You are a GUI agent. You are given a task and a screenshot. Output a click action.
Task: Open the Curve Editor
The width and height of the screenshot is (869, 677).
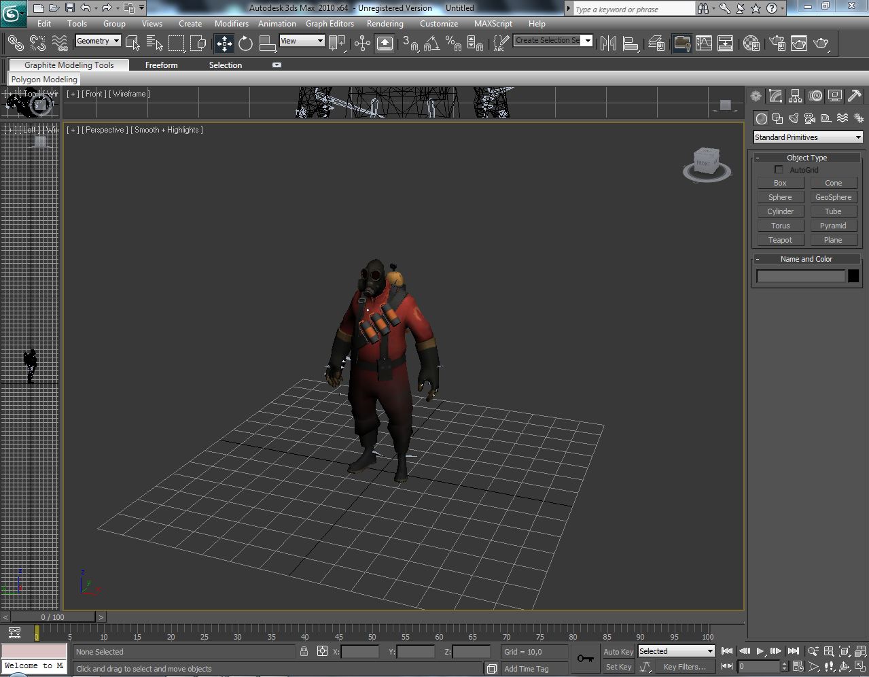tap(704, 44)
